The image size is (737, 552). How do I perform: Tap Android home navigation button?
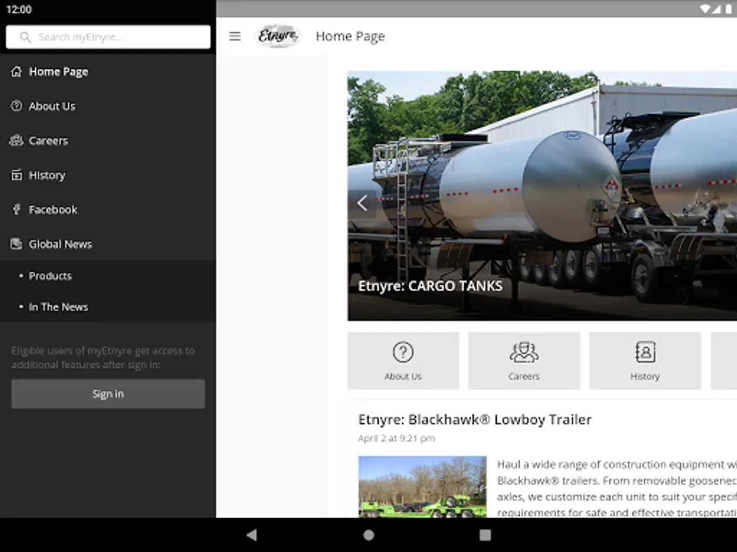tap(368, 535)
